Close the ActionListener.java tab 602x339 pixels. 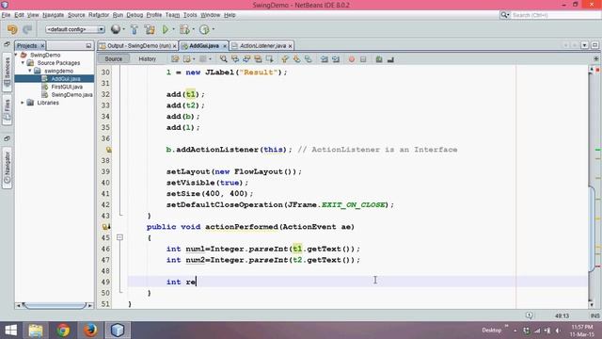(291, 46)
